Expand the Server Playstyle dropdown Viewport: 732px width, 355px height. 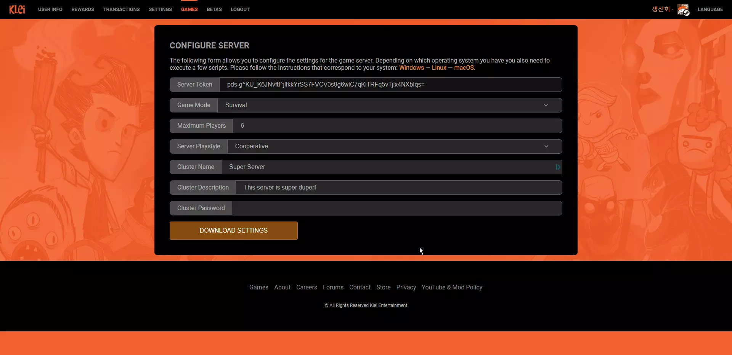395,146
